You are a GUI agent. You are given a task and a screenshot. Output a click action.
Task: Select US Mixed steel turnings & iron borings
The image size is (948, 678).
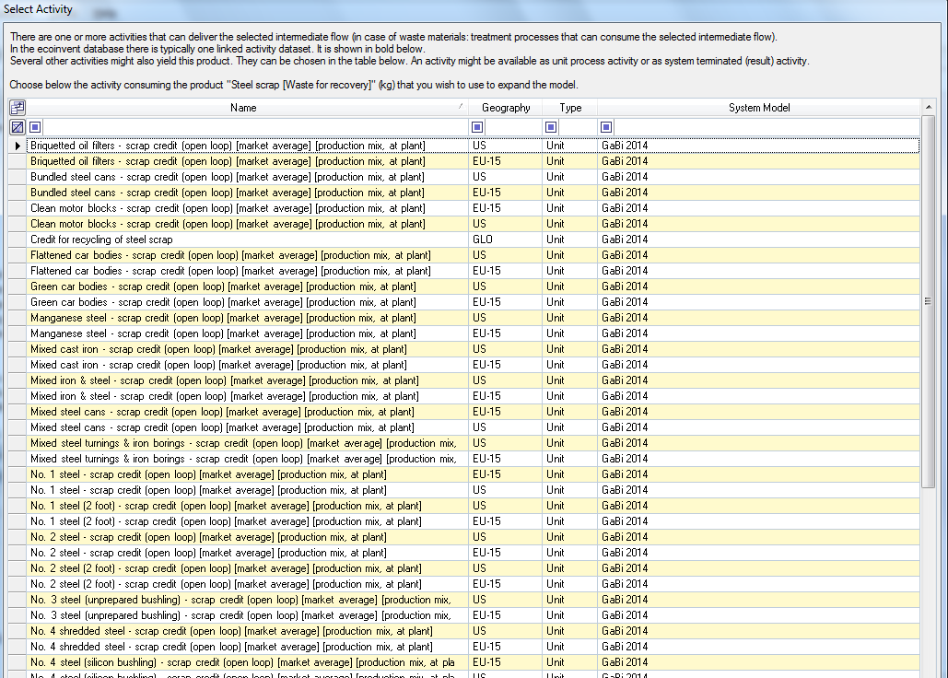(x=464, y=444)
